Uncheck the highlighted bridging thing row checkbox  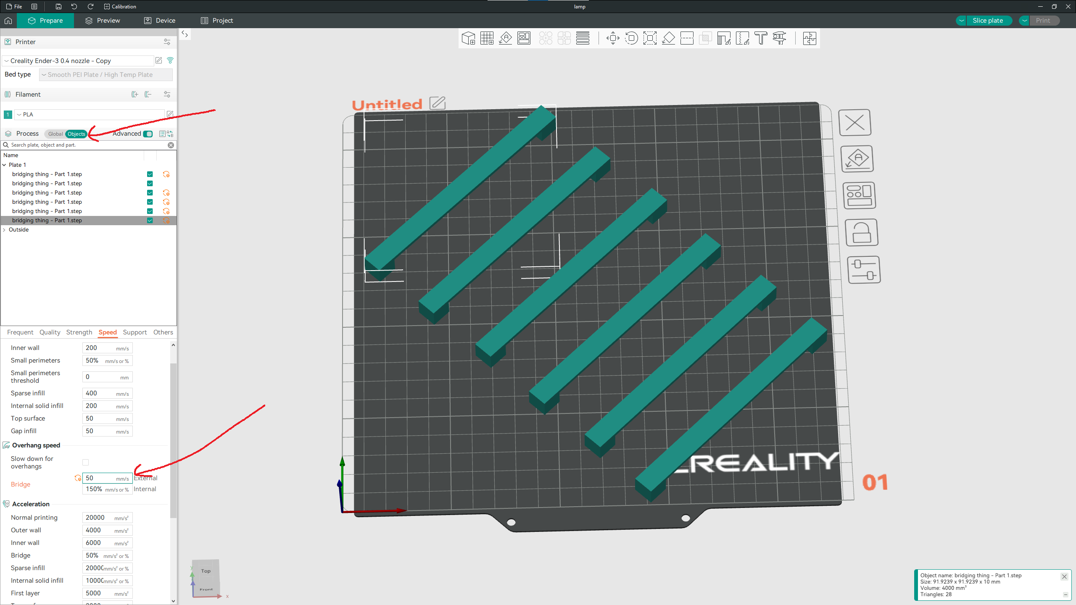coord(150,221)
